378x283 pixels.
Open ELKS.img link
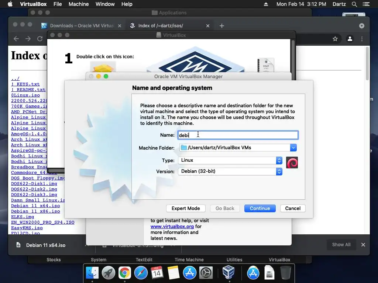pos(23,217)
